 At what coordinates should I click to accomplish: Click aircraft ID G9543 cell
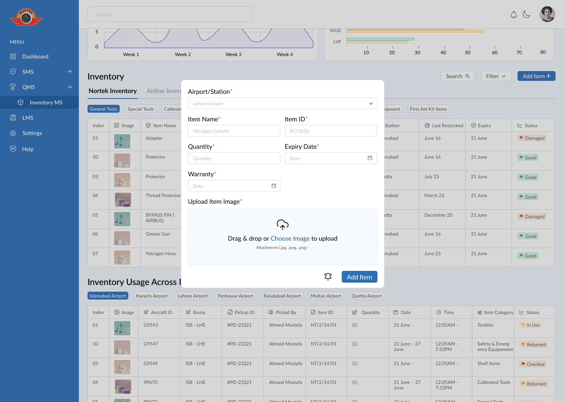click(x=151, y=325)
